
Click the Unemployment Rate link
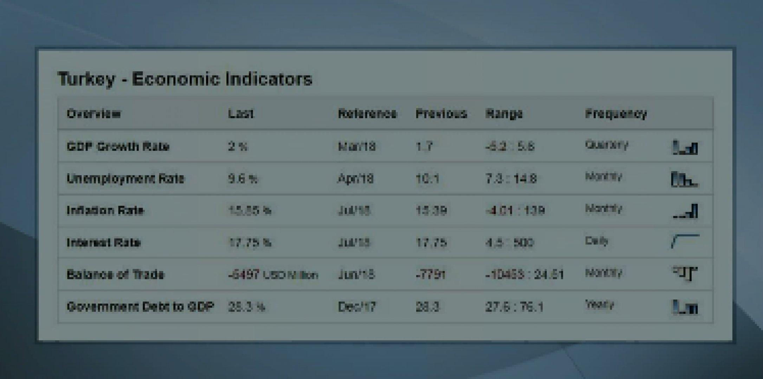pos(125,179)
